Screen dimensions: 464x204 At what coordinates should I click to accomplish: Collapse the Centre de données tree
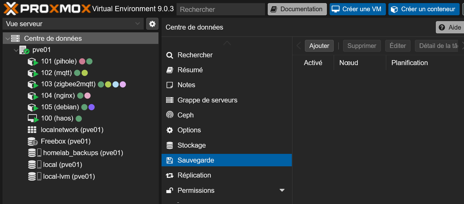click(7, 39)
